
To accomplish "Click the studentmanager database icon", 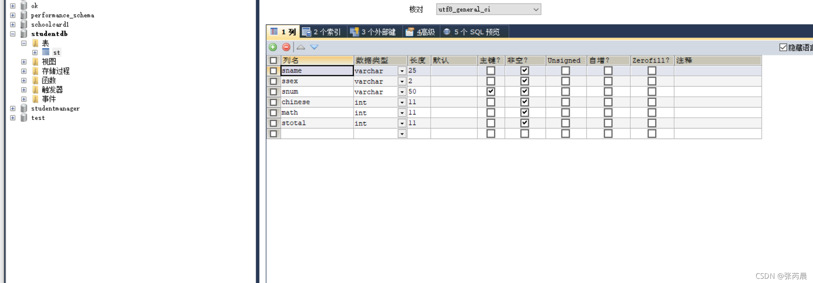I will [24, 108].
